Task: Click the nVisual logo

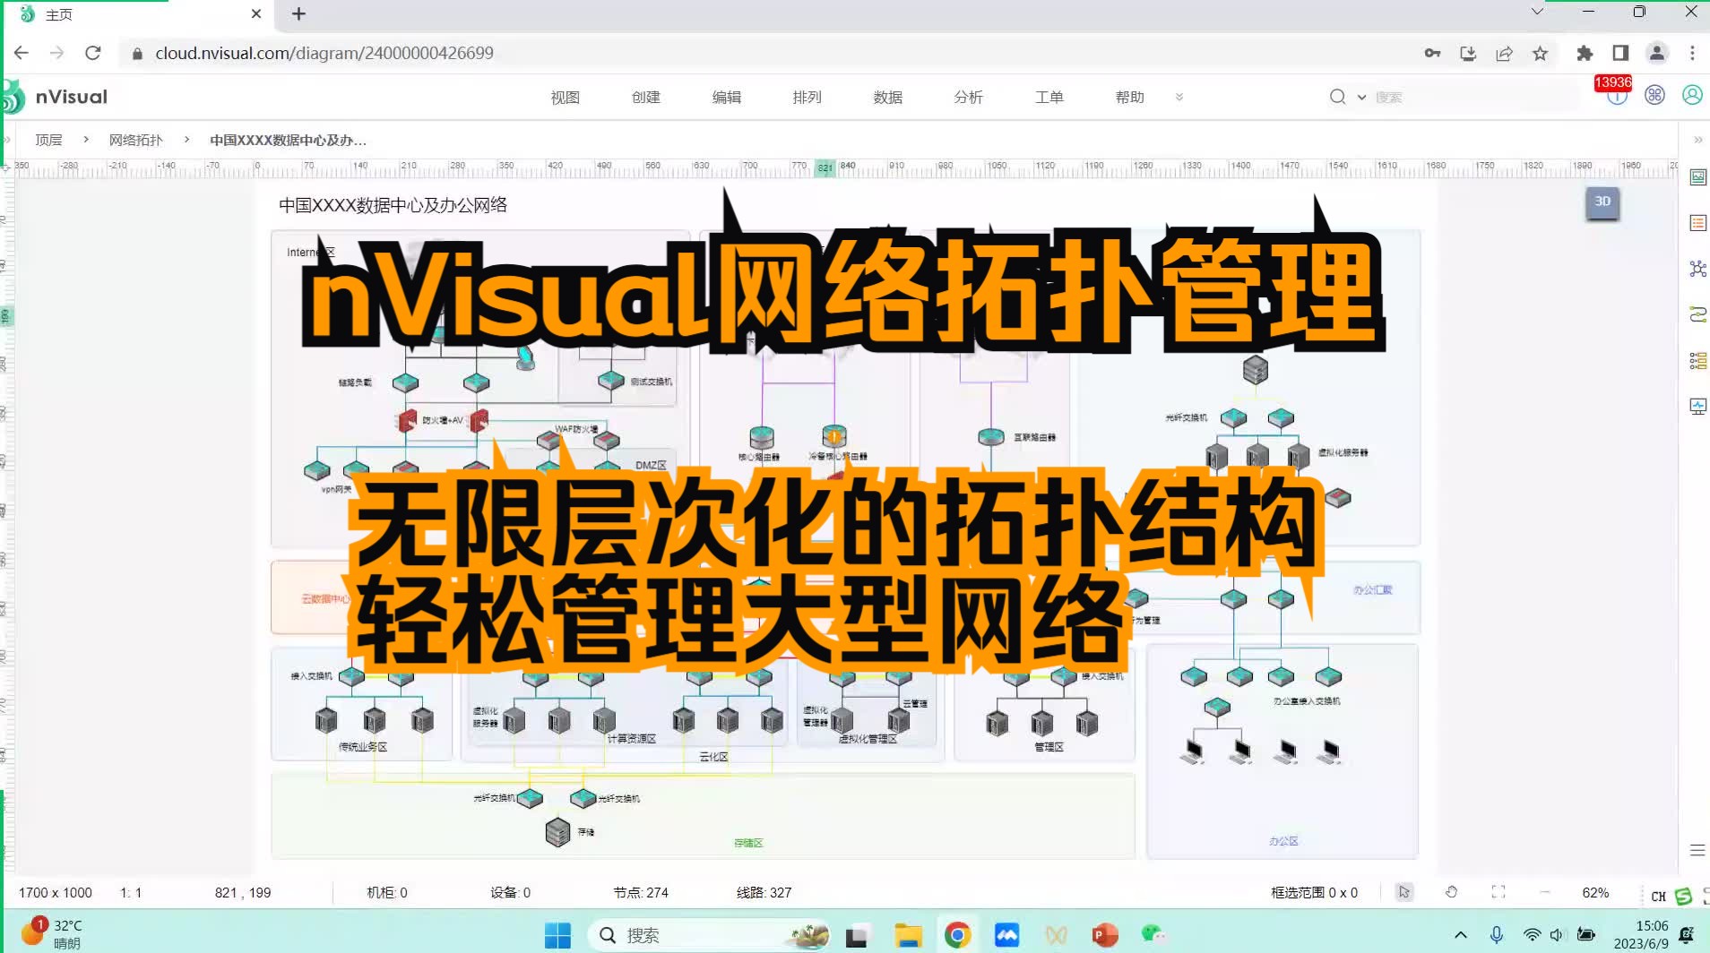Action: click(56, 97)
